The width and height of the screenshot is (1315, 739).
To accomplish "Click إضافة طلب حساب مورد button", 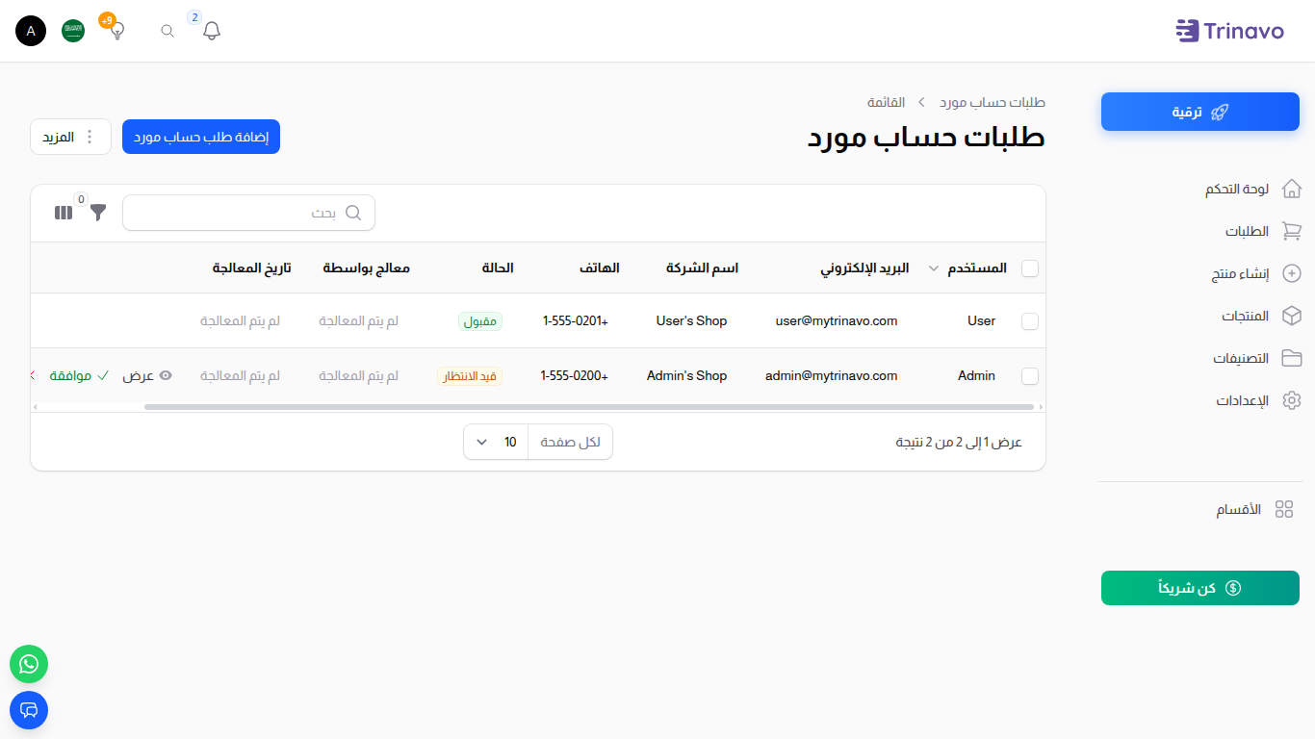I will 201,137.
